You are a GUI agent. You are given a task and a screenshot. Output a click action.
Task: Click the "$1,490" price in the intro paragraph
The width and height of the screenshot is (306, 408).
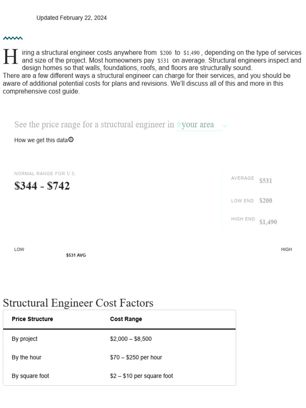pyautogui.click(x=191, y=53)
